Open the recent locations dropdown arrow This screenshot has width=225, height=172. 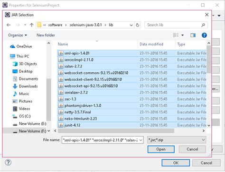25,25
